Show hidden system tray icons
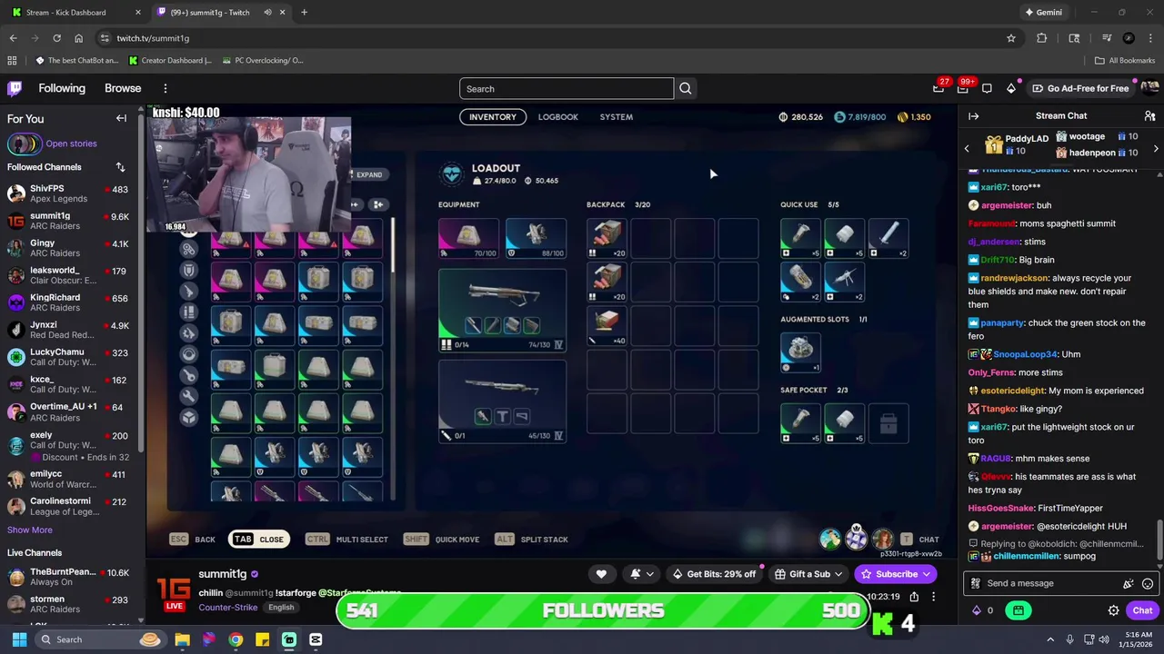 [1050, 639]
